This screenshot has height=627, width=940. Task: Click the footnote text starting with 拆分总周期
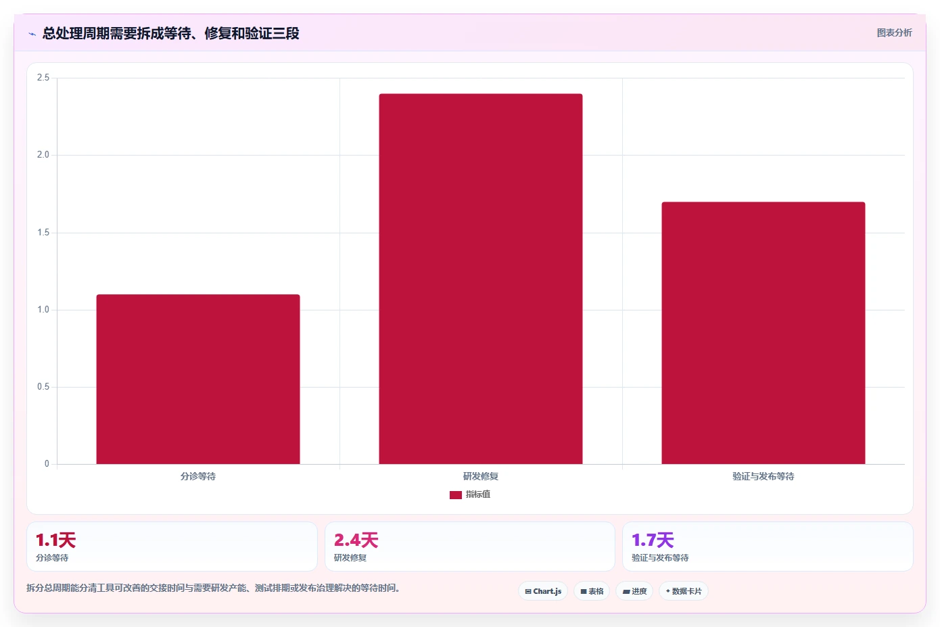213,588
